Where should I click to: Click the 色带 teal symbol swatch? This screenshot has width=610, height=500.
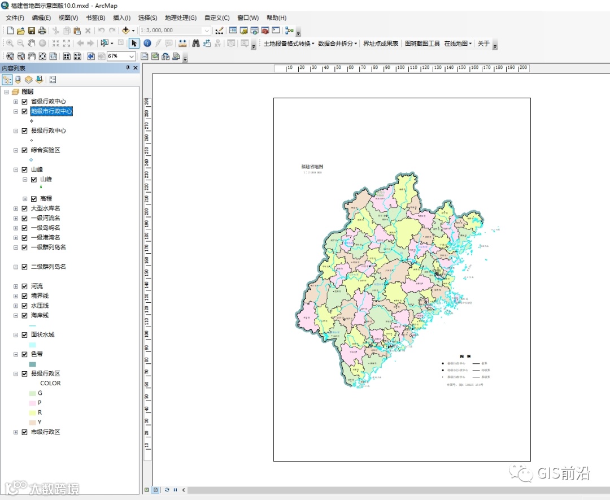coord(33,364)
